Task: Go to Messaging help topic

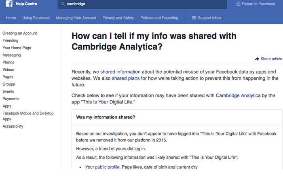Action: pyautogui.click(x=12, y=55)
